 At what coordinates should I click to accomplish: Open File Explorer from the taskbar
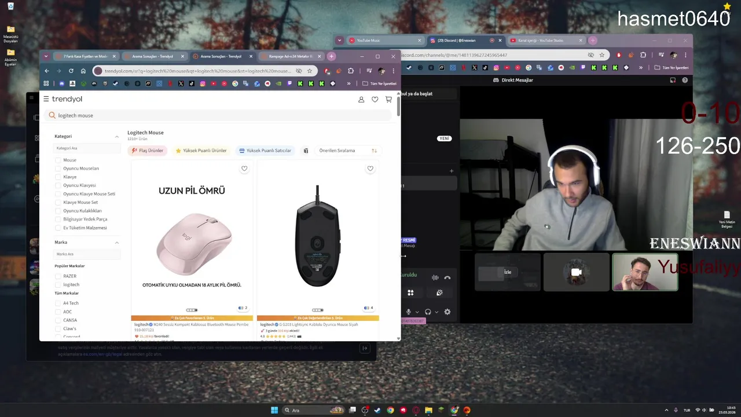[429, 410]
